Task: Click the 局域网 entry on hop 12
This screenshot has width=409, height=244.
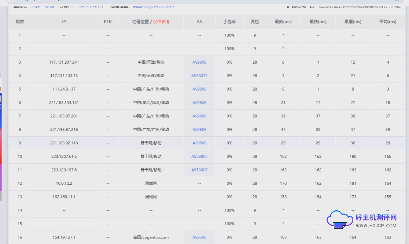Action: click(151, 183)
